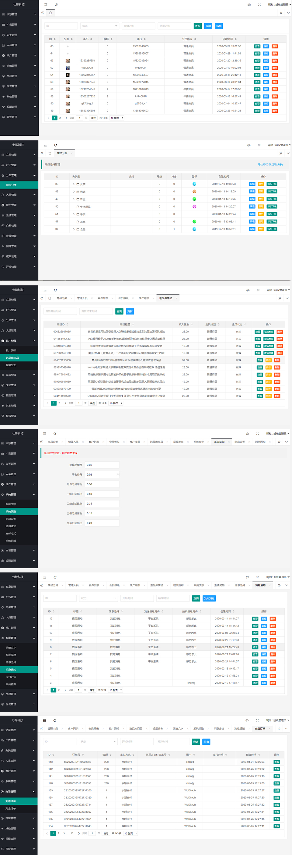Screen dimensions: 292x855
Task: Click the 平台补贴 number stepper arrows
Action: point(118,475)
